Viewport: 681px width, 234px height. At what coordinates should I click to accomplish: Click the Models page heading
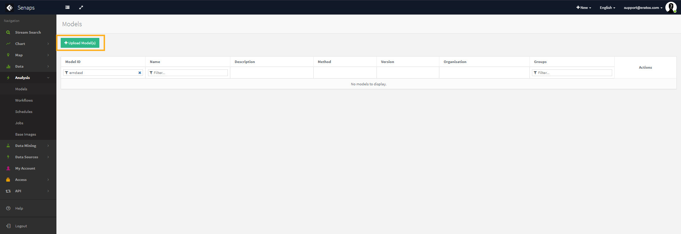pyautogui.click(x=72, y=24)
